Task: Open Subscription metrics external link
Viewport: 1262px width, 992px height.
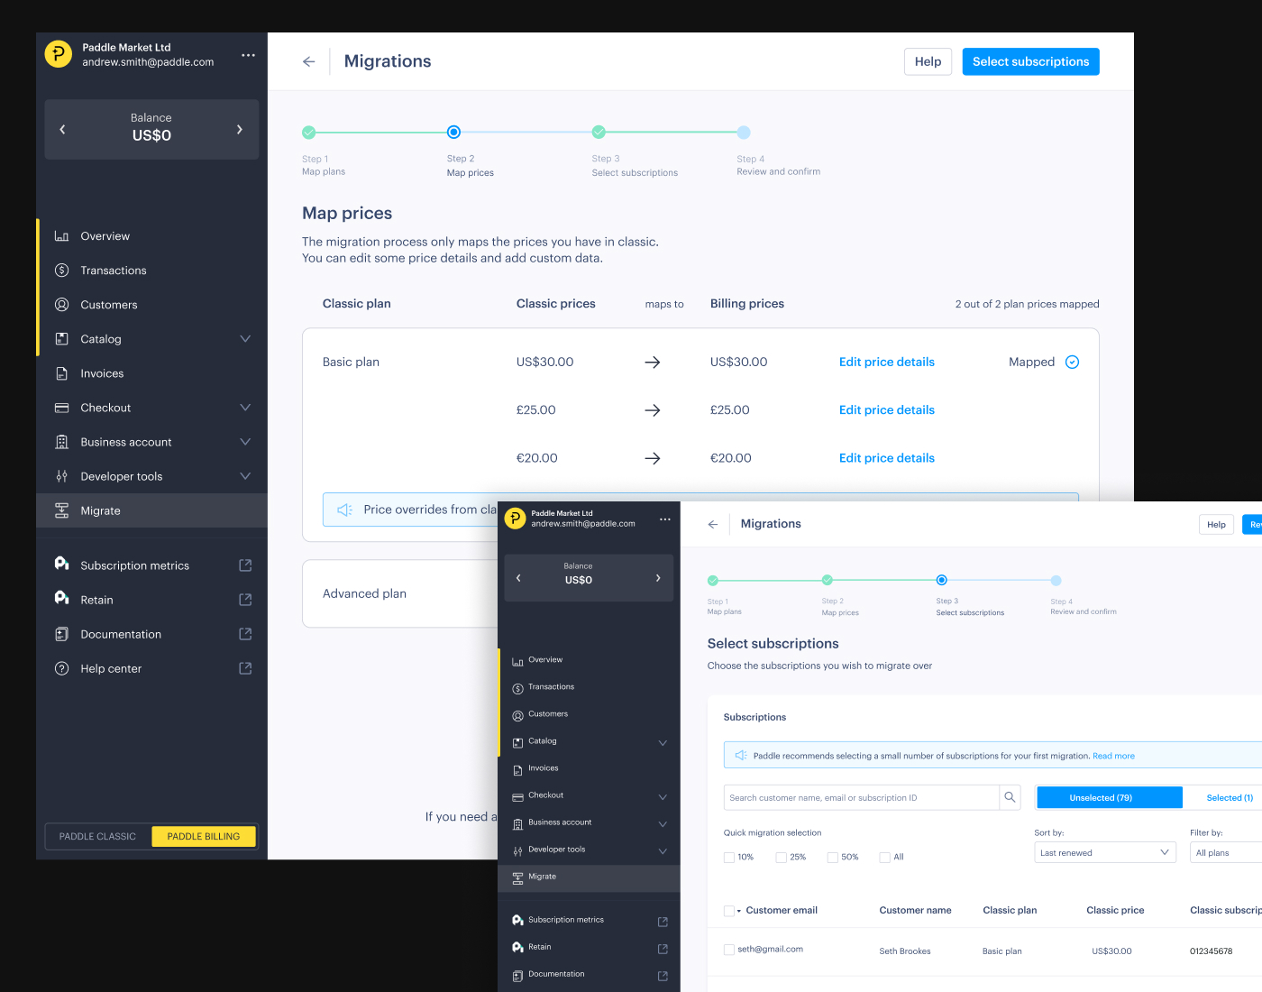Action: click(x=244, y=565)
